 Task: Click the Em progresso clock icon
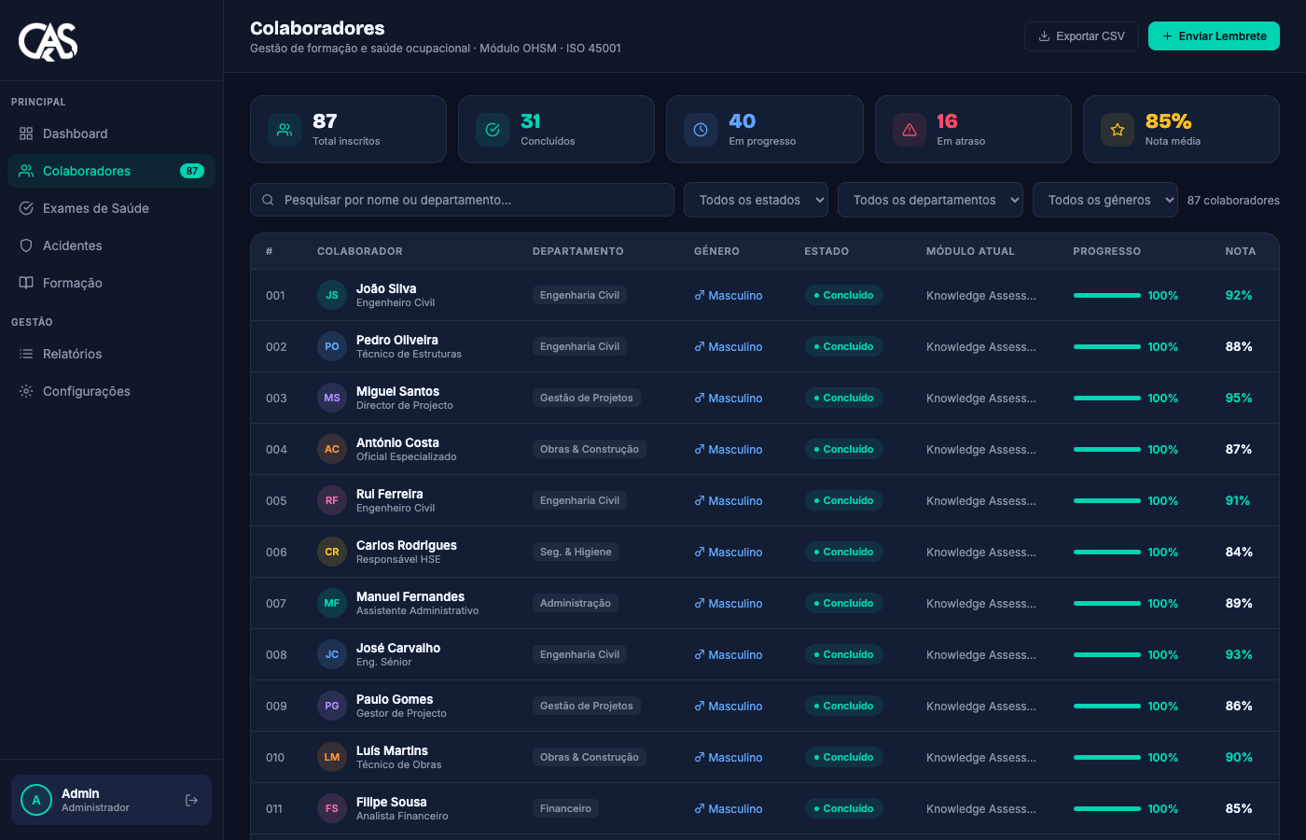click(701, 130)
